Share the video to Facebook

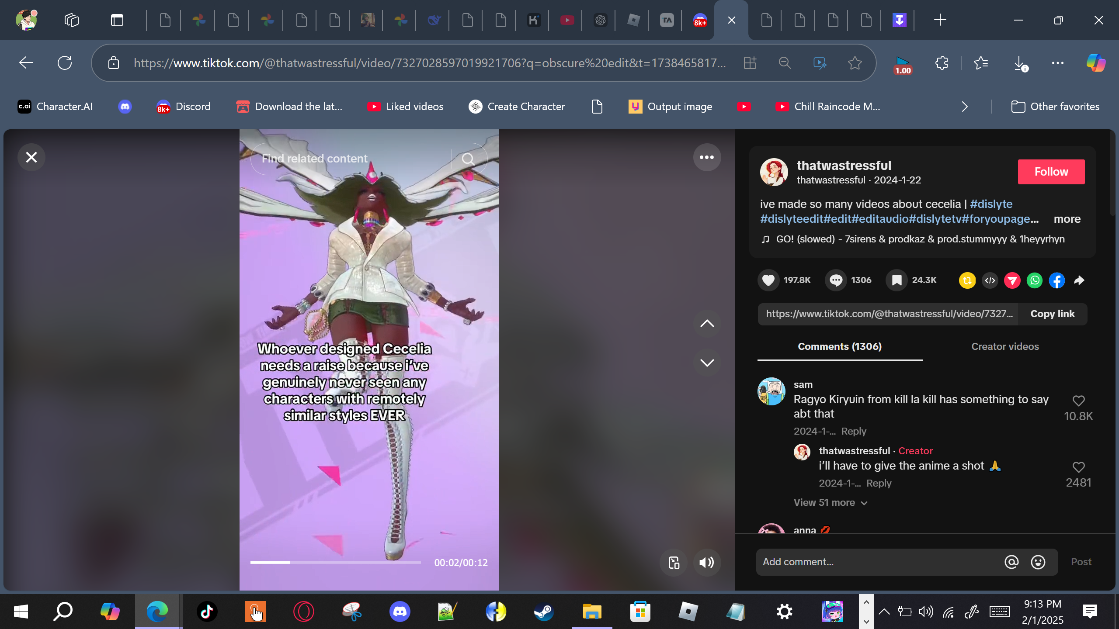[1056, 280]
